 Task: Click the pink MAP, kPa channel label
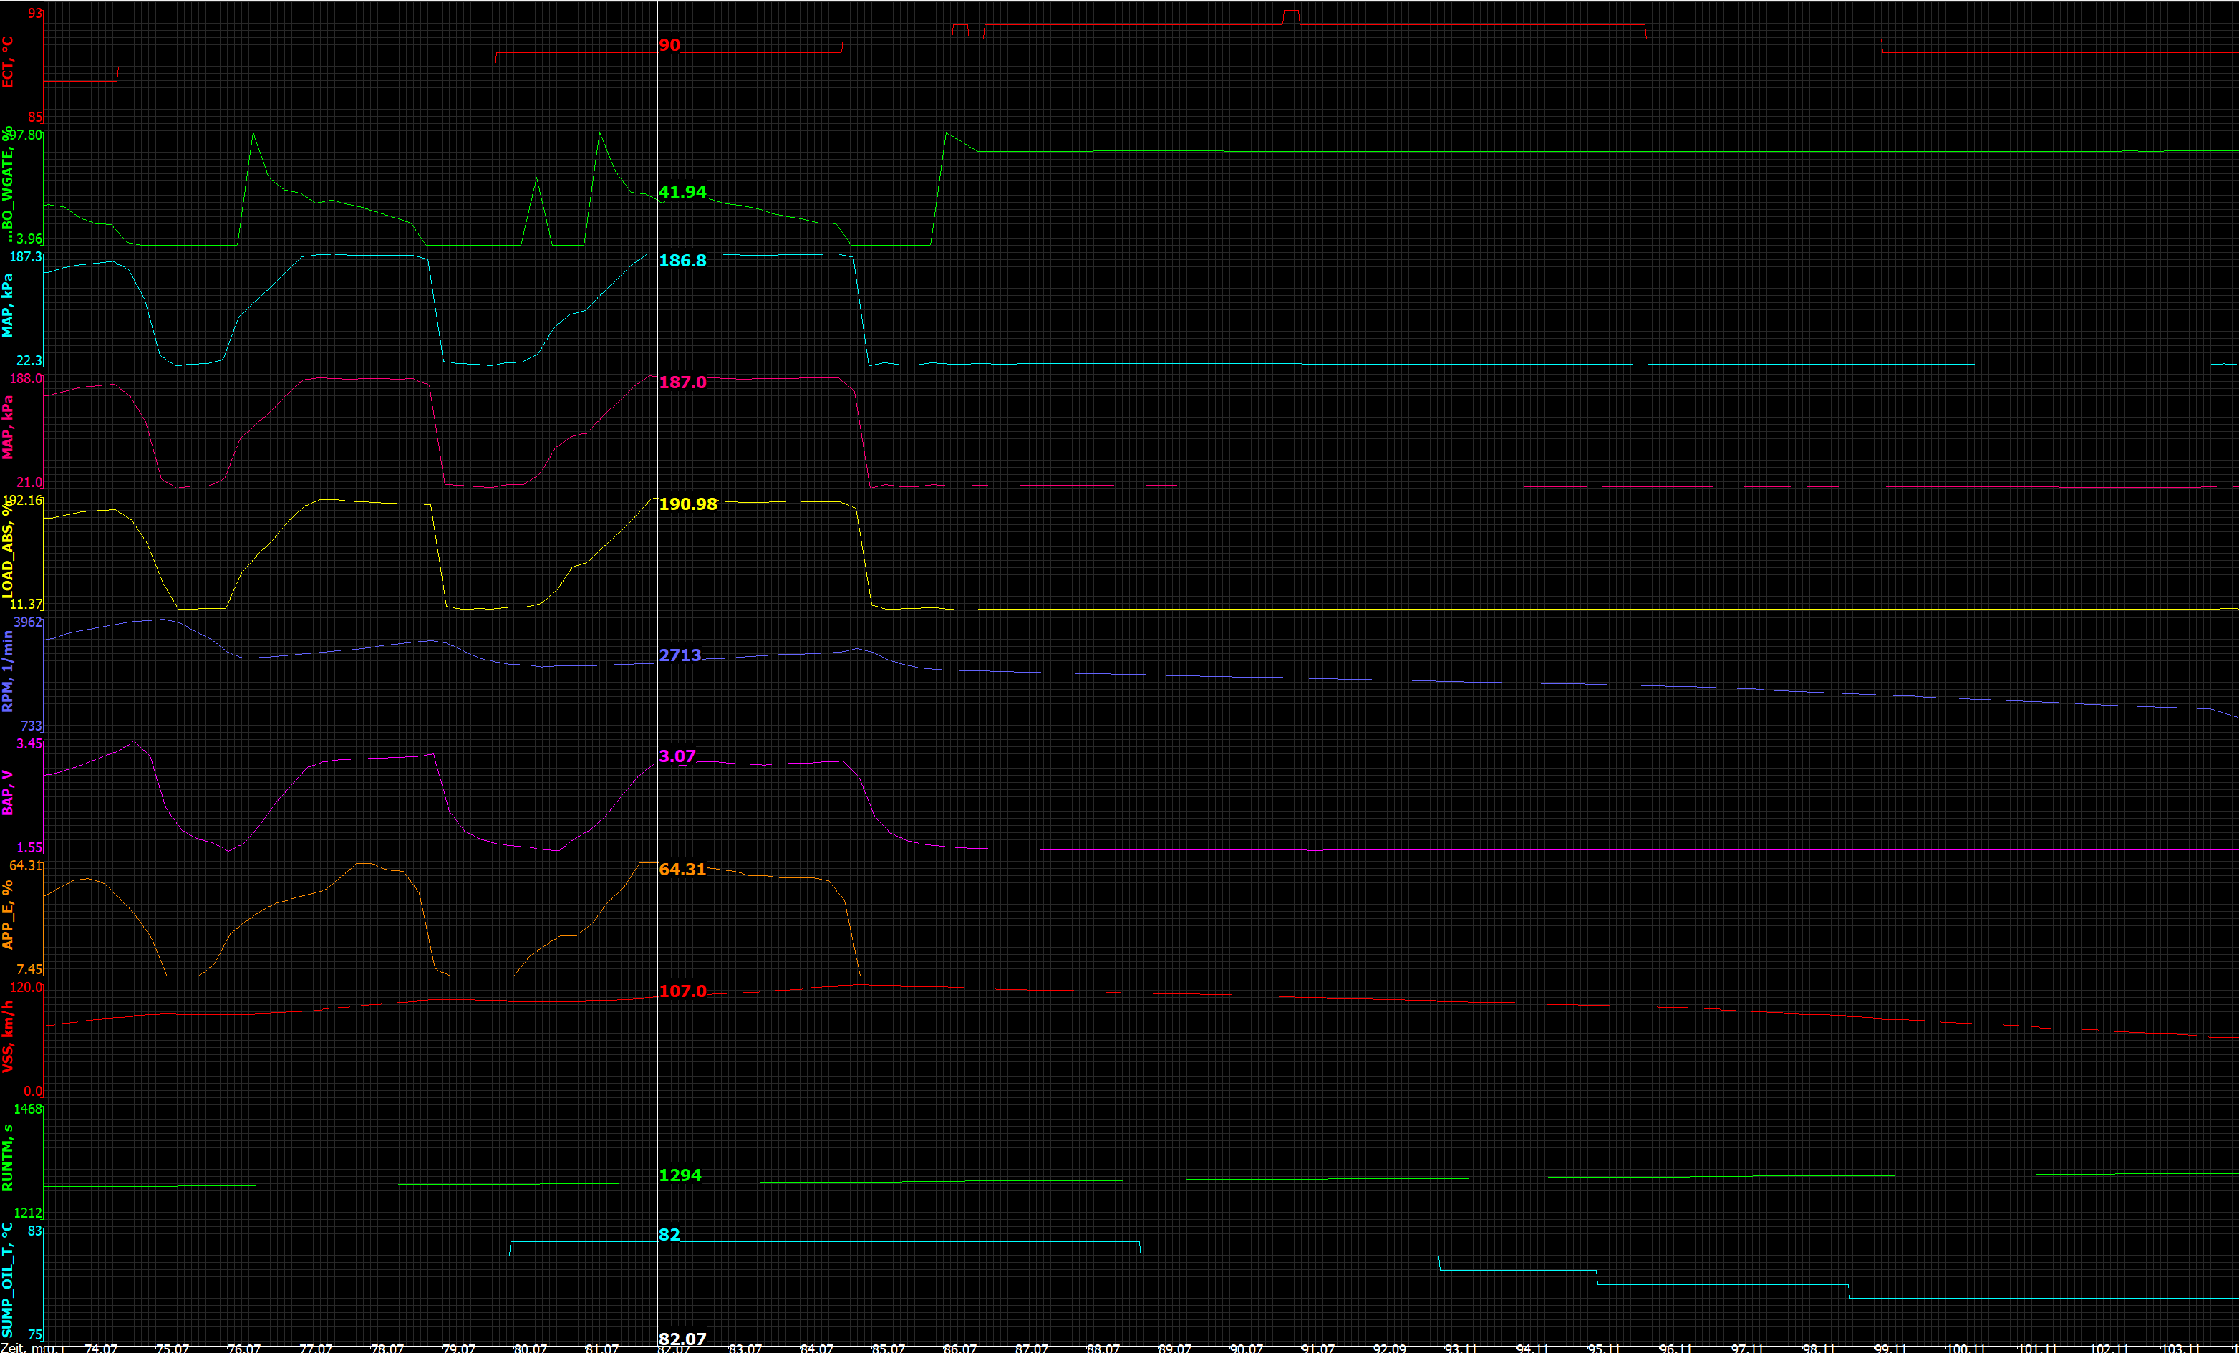tap(7, 428)
